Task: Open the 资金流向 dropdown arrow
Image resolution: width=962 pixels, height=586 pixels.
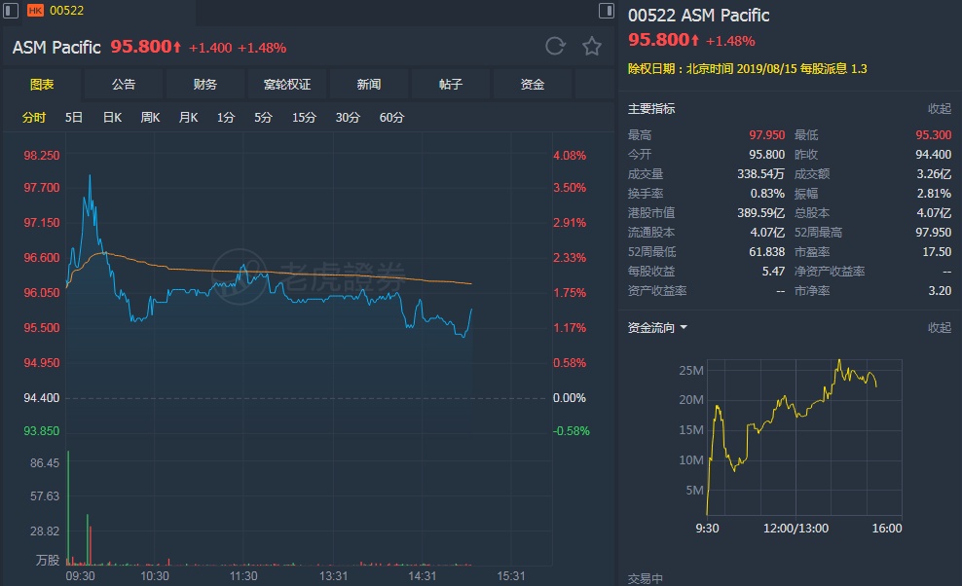Action: pyautogui.click(x=684, y=328)
